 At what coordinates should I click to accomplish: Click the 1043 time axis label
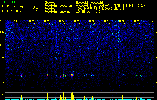(47, 21)
